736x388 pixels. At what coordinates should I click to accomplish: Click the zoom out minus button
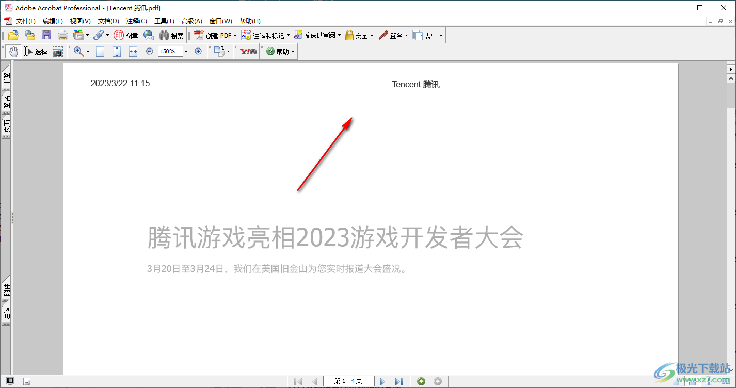[x=149, y=51]
